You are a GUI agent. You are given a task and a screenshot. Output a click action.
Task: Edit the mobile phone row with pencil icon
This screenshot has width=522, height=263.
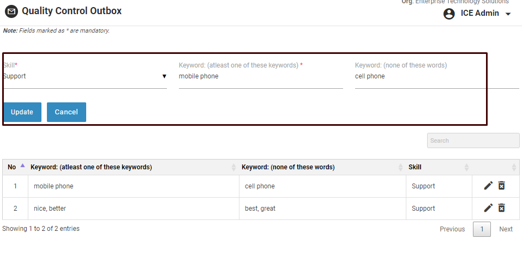(x=488, y=186)
